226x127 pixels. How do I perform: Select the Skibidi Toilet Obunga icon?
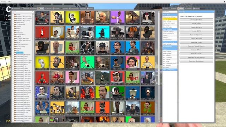(118, 108)
